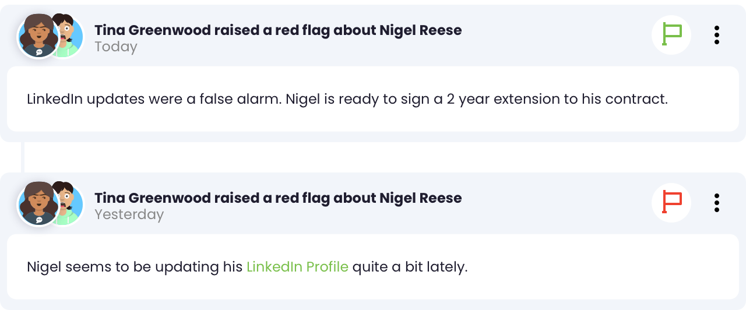Open the three-dot menu on yesterday's post
This screenshot has height=310, width=746.
(716, 203)
